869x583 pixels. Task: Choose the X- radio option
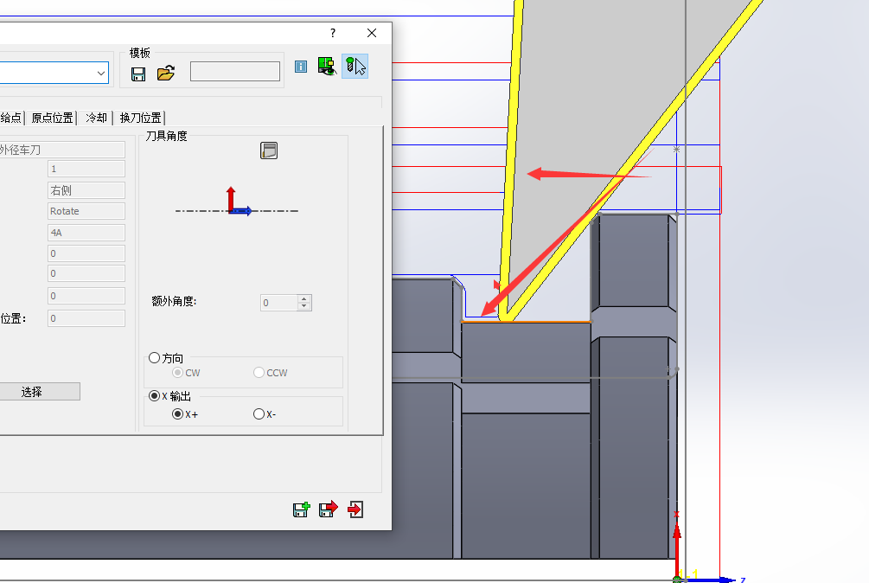[x=259, y=414]
